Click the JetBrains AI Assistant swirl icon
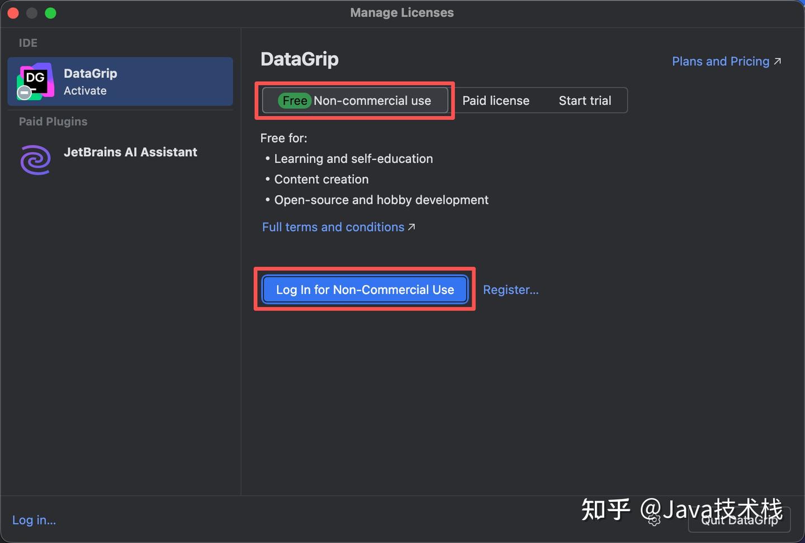The image size is (805, 543). [35, 160]
